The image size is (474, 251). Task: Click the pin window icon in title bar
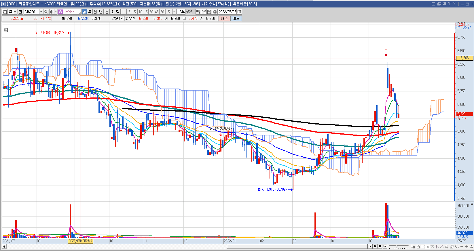pos(445,4)
